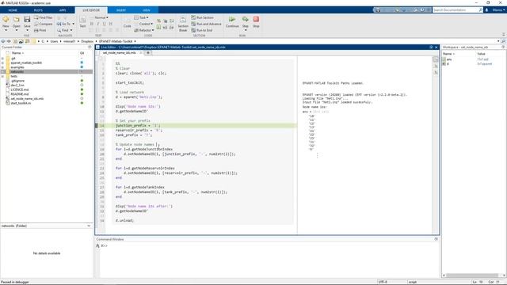Switch to the VIEW tab
The width and height of the screenshot is (507, 285).
pos(147,10)
